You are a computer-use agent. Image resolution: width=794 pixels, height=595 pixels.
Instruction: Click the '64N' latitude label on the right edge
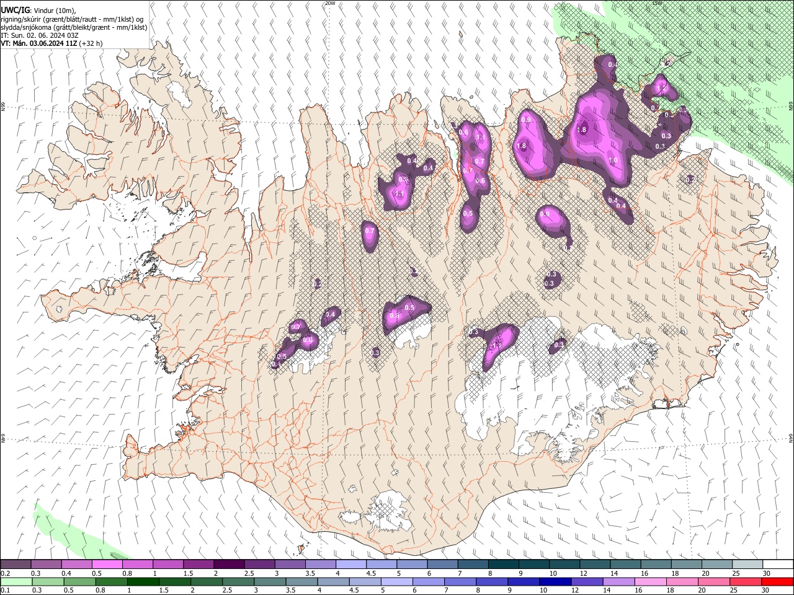(x=791, y=438)
